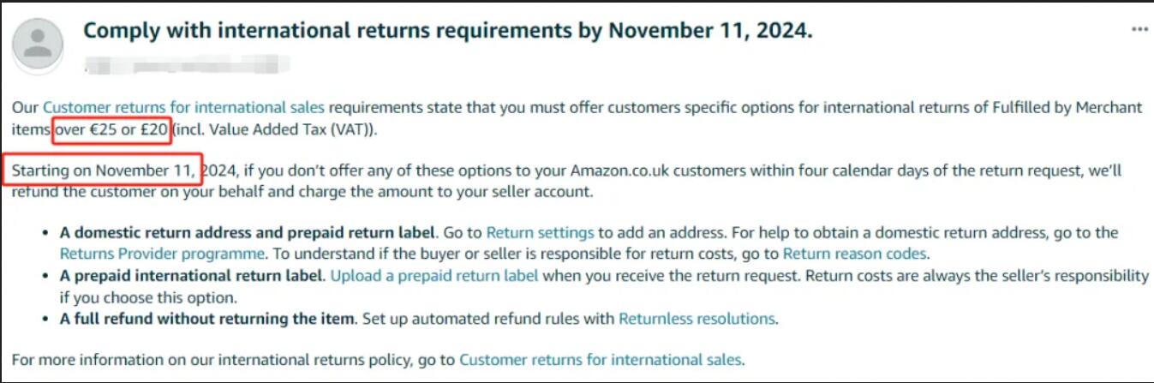The image size is (1154, 383).
Task: Click the 'four calendar days' phrase
Action: pyautogui.click(x=852, y=170)
